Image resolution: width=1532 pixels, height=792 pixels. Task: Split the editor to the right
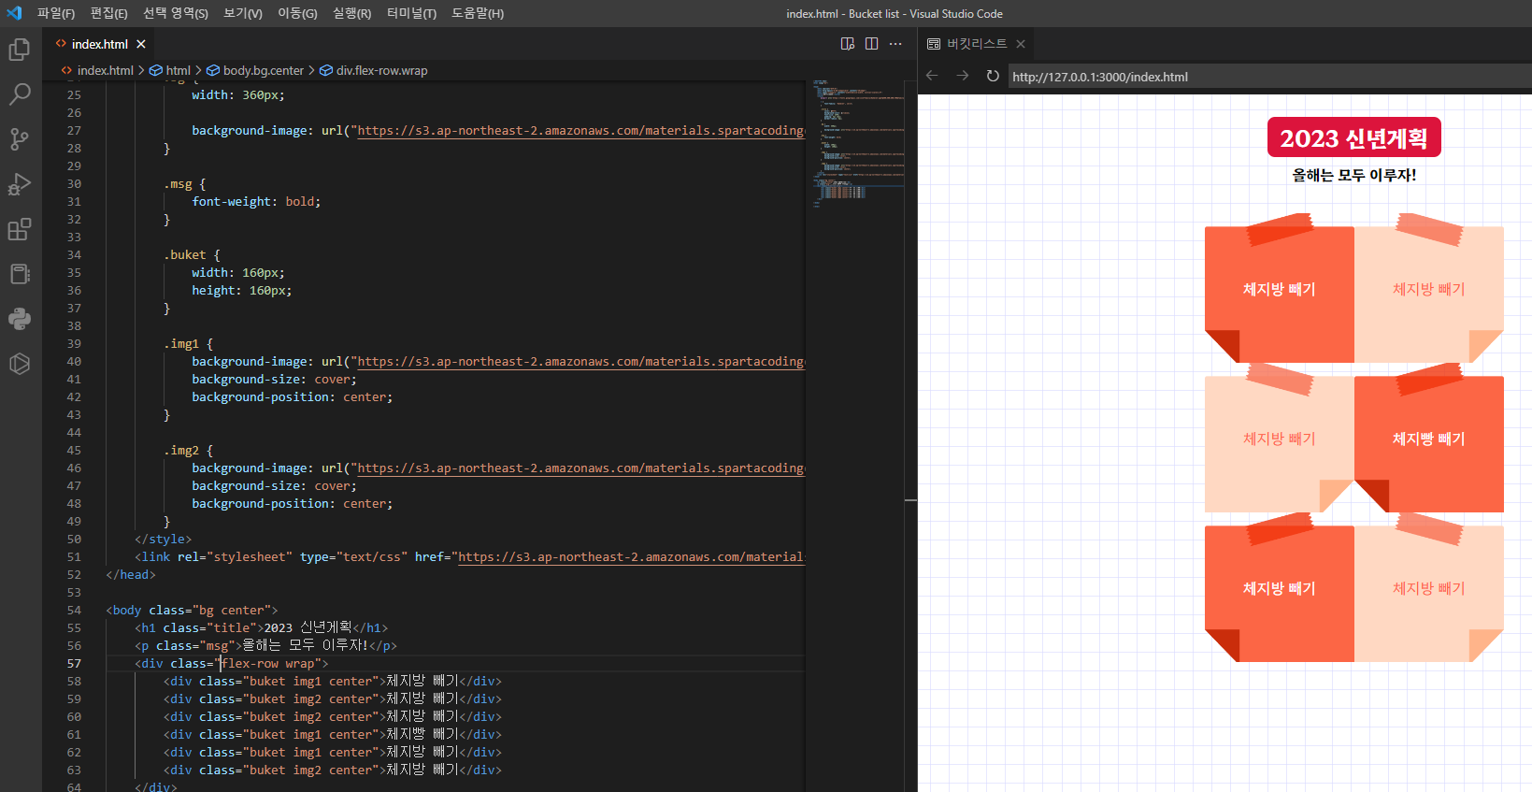tap(871, 44)
